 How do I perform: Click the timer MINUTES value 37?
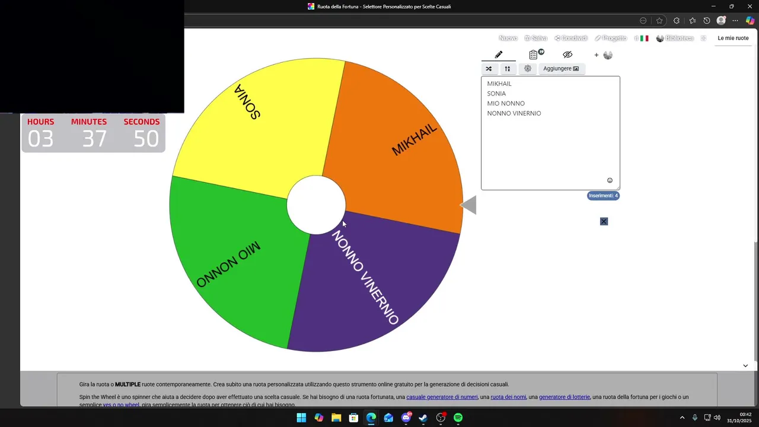[94, 139]
